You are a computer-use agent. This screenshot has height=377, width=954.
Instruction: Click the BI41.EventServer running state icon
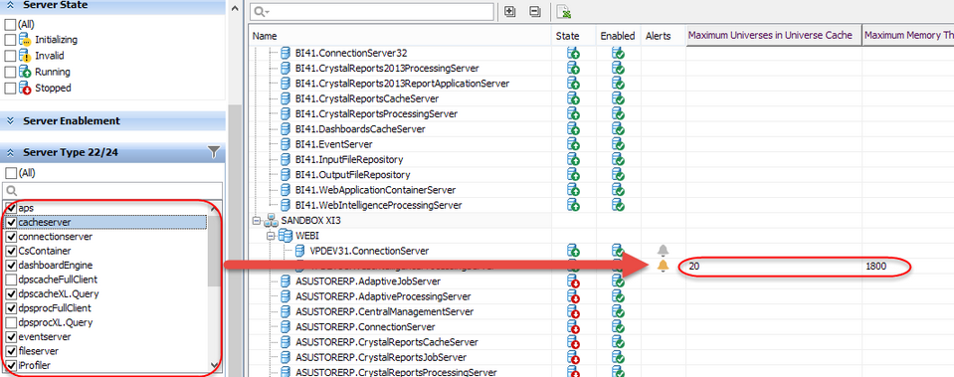(x=573, y=144)
